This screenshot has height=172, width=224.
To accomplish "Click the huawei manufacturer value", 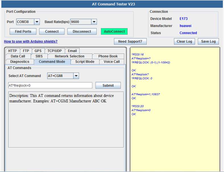I will (x=185, y=26).
